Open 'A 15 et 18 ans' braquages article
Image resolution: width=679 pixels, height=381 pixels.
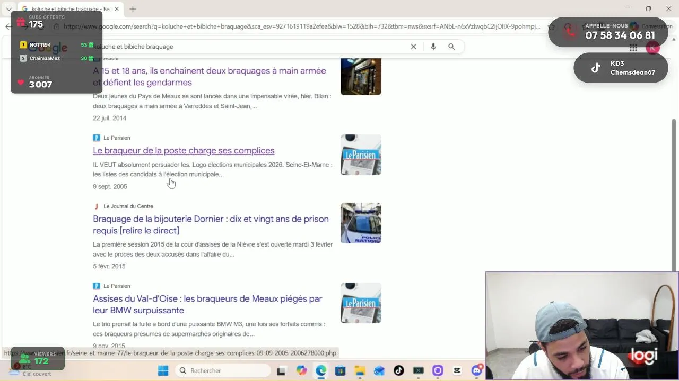pyautogui.click(x=209, y=76)
